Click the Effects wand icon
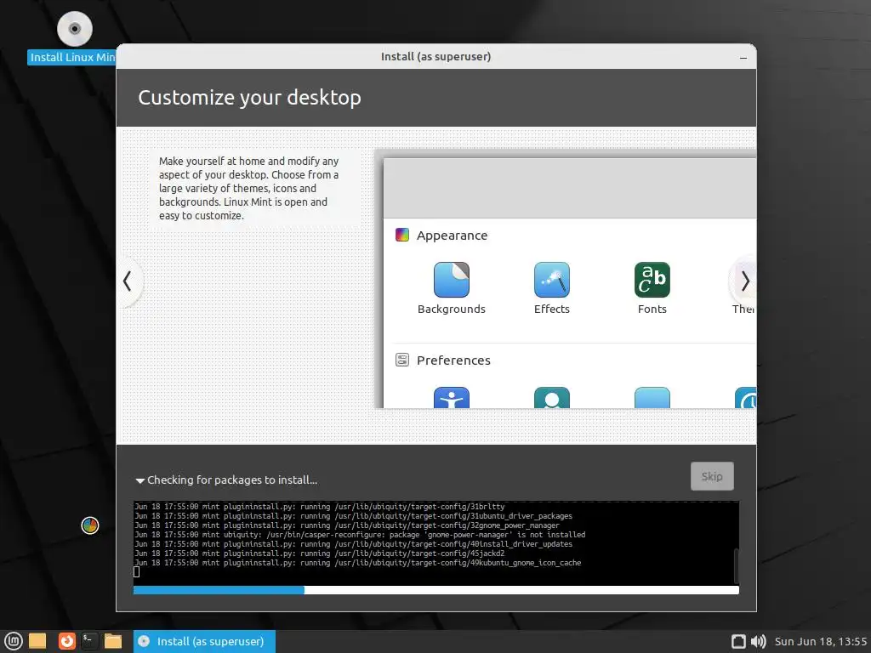871x653 pixels. (x=551, y=279)
